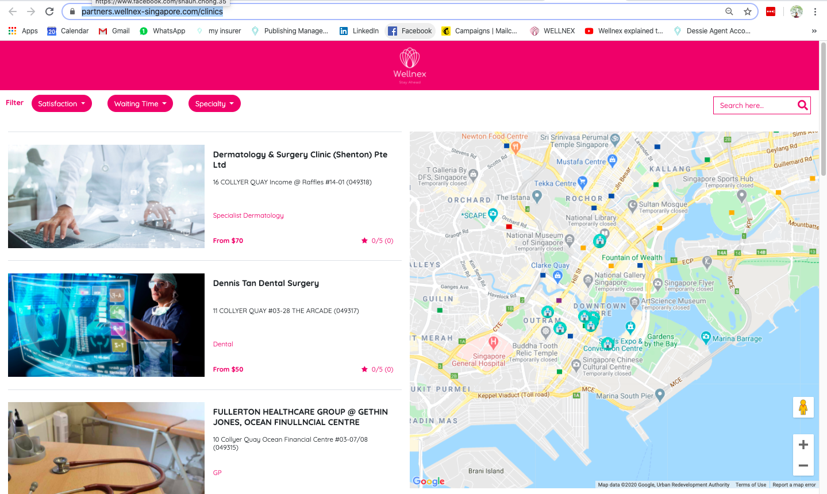This screenshot has width=827, height=494.
Task: Click the Tekka Centre map pin
Action: click(582, 183)
